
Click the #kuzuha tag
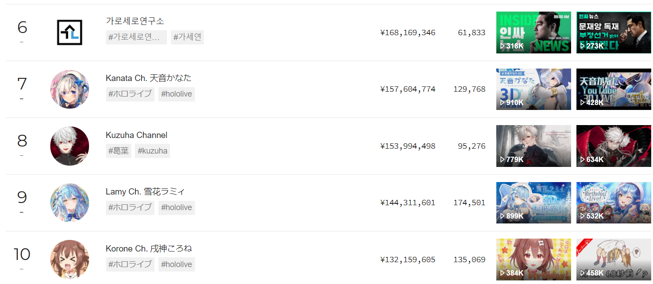click(x=152, y=151)
